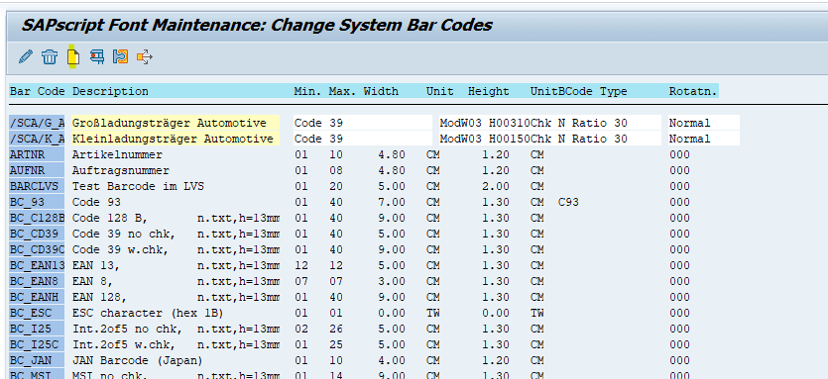828x379 pixels.
Task: Click the ModW03 H00310Chk N Ratio 30 field
Action: click(550, 124)
